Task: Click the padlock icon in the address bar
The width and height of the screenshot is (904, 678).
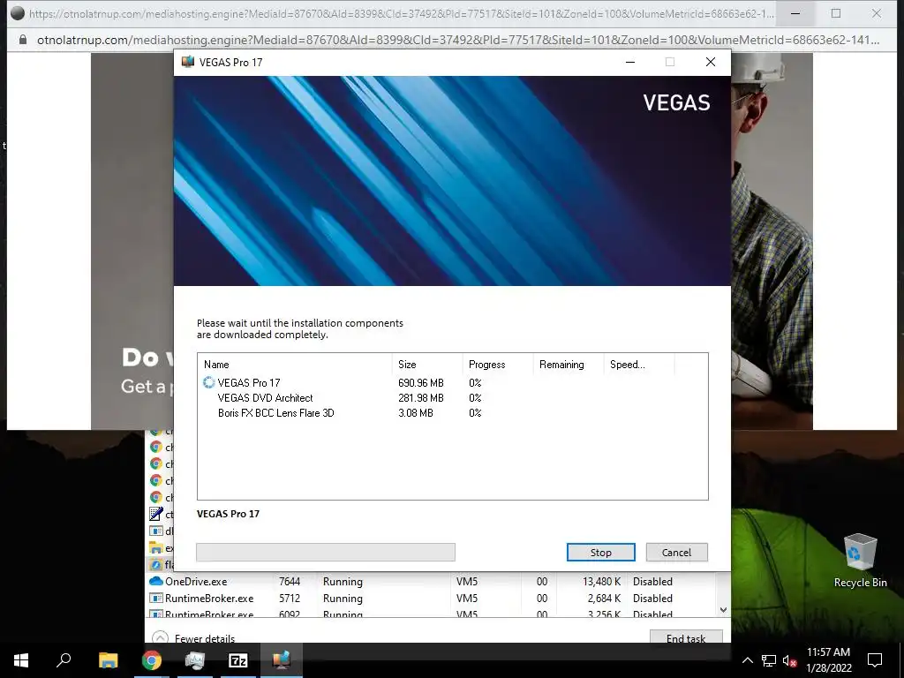Action: [x=23, y=40]
